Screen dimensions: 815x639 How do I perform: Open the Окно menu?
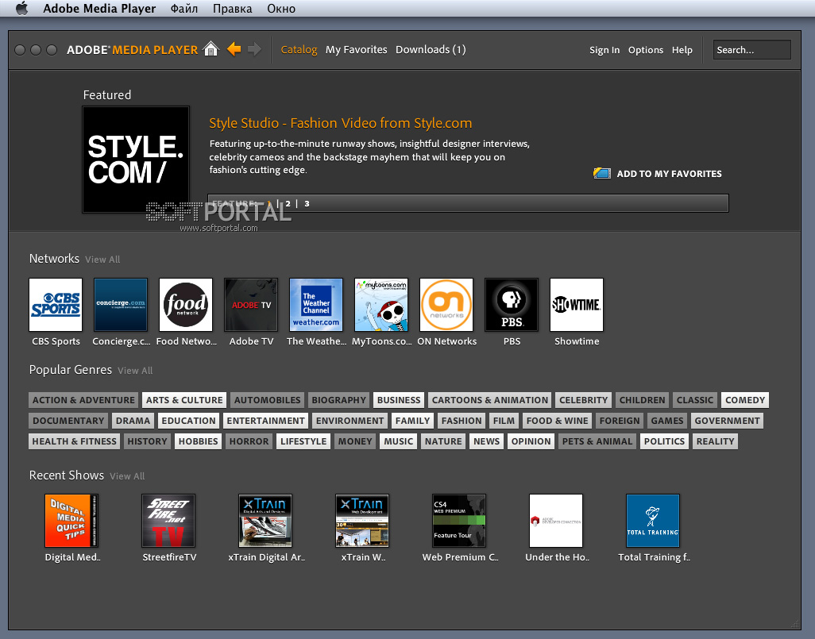coord(281,8)
